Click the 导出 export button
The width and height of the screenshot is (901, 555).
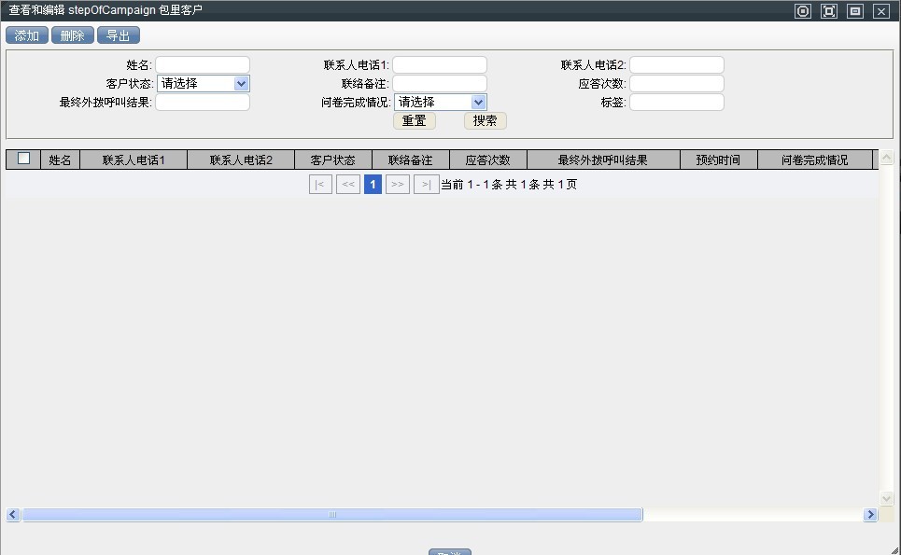(x=118, y=35)
